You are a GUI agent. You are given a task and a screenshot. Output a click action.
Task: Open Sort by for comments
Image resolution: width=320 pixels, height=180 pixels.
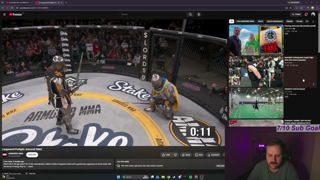pos(30,173)
